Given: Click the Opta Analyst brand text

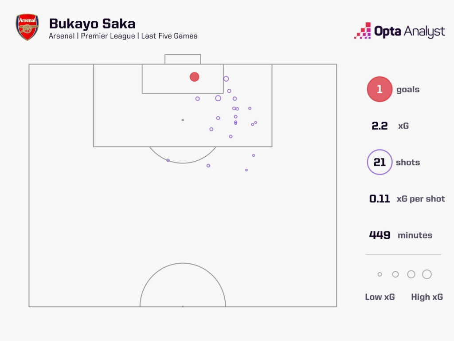Looking at the screenshot, I should coord(409,32).
